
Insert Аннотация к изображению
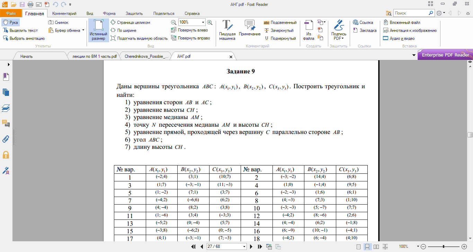pyautogui.click(x=410, y=30)
